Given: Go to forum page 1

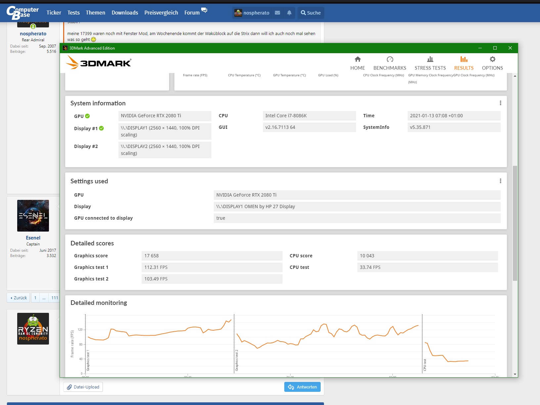Looking at the screenshot, I should pos(35,298).
